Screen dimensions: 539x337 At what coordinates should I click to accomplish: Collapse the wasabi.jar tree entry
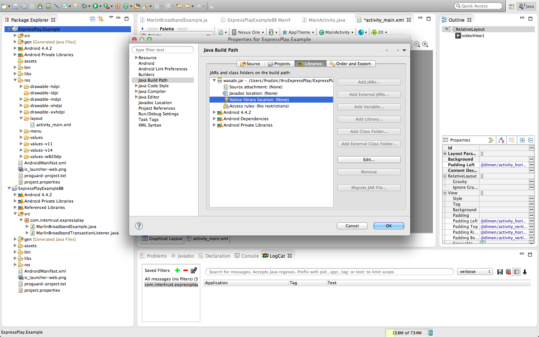pos(214,81)
